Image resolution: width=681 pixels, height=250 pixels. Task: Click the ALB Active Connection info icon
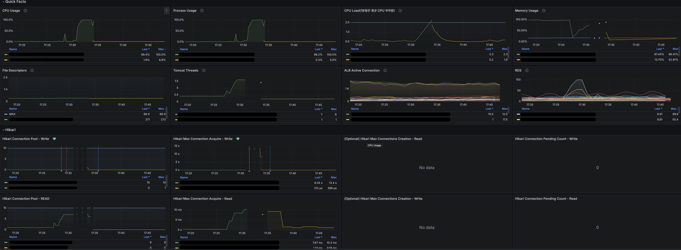coord(385,70)
